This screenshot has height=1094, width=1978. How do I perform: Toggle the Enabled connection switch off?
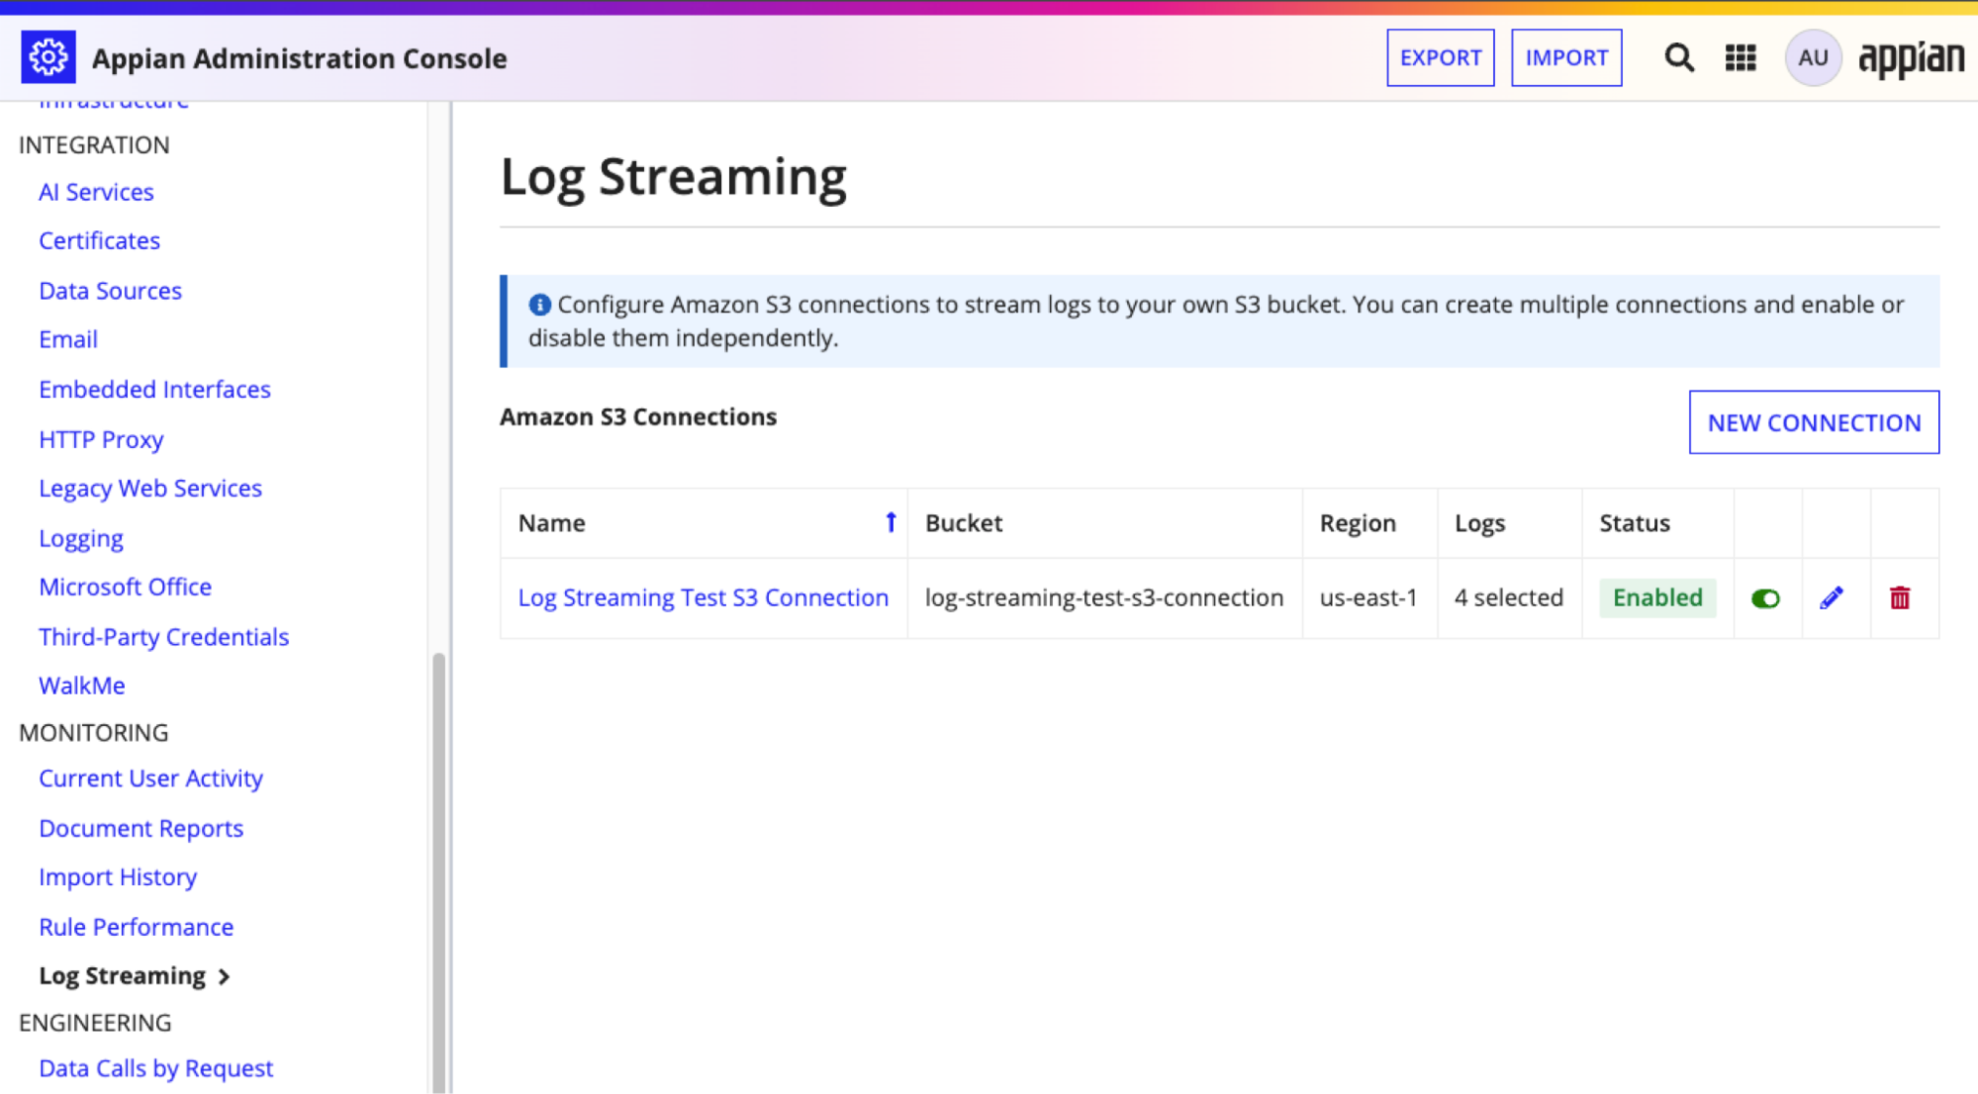tap(1765, 598)
